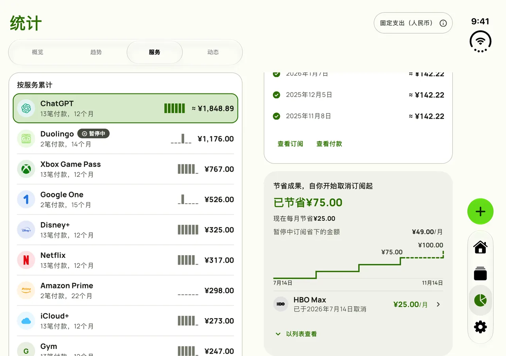
Task: Click the Google One total ¥526.00
Action: point(219,199)
